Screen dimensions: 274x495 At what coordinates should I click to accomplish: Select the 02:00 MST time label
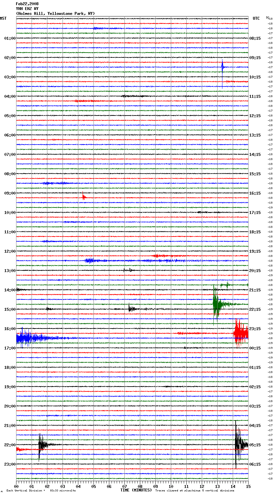[x=10, y=58]
